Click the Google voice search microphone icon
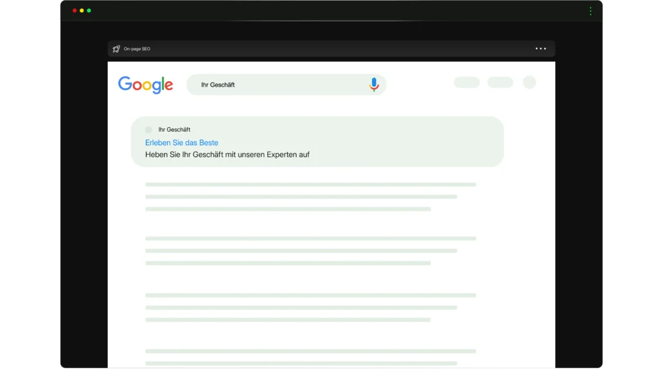Image resolution: width=658 pixels, height=379 pixels. point(374,84)
